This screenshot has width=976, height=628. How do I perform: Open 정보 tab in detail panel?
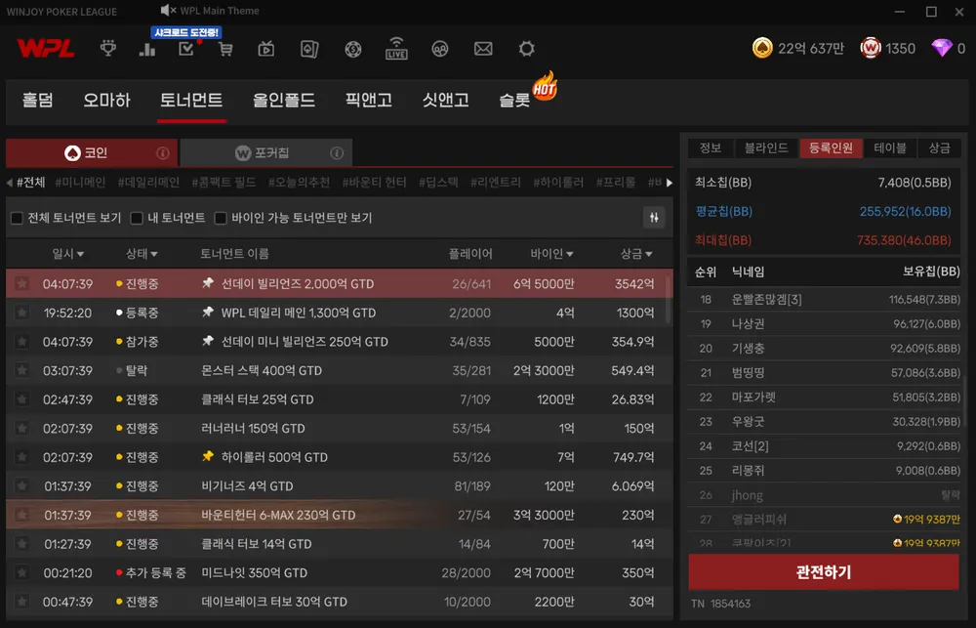click(x=711, y=147)
